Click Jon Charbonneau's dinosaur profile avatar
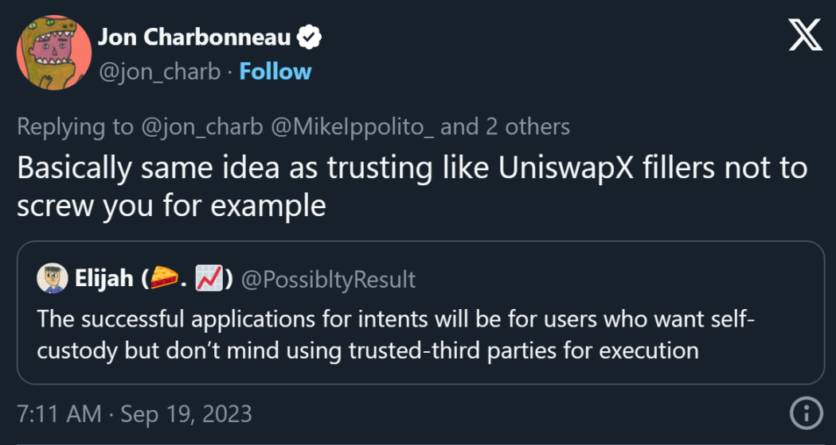 (50, 54)
